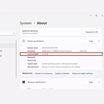Select DESKTOP-AN70H0S device name value

click(x=50, y=48)
